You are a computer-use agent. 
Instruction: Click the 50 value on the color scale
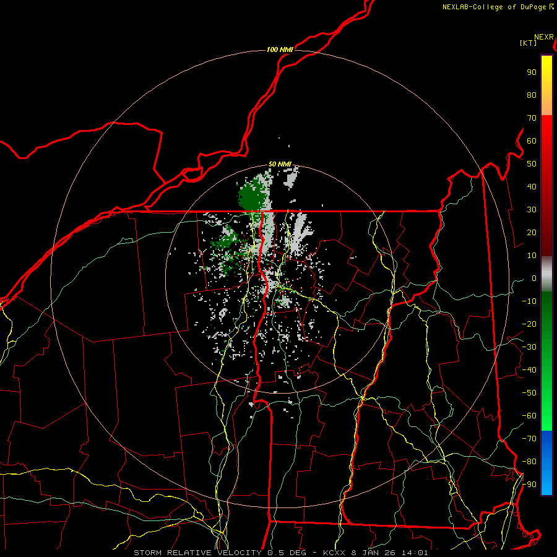532,164
